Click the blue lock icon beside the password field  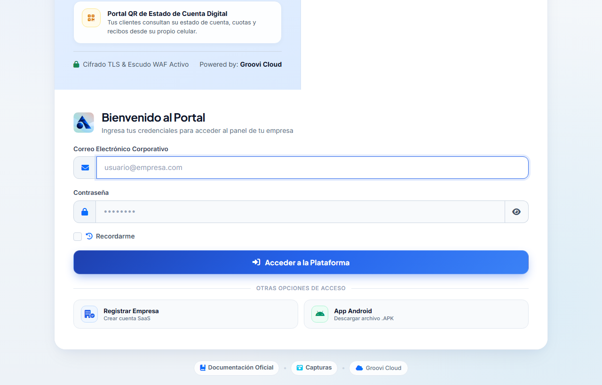(x=85, y=212)
